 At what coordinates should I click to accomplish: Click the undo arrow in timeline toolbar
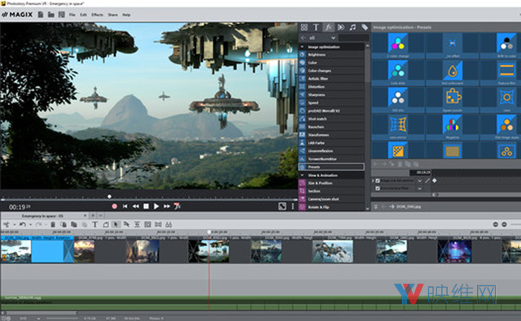pyautogui.click(x=23, y=224)
